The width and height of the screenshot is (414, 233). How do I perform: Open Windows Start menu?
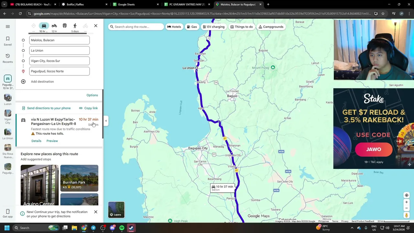click(7, 228)
